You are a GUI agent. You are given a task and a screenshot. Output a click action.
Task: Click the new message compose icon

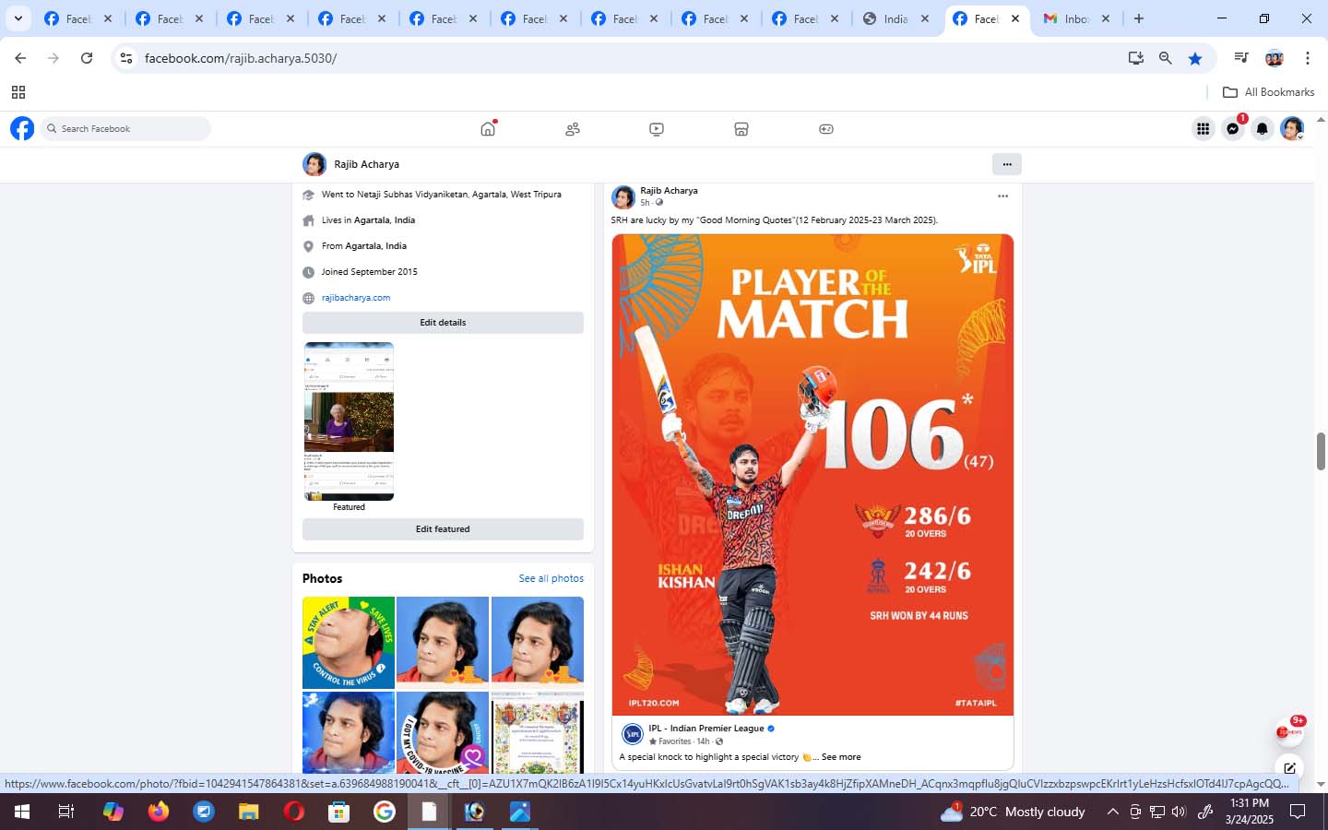(1289, 767)
